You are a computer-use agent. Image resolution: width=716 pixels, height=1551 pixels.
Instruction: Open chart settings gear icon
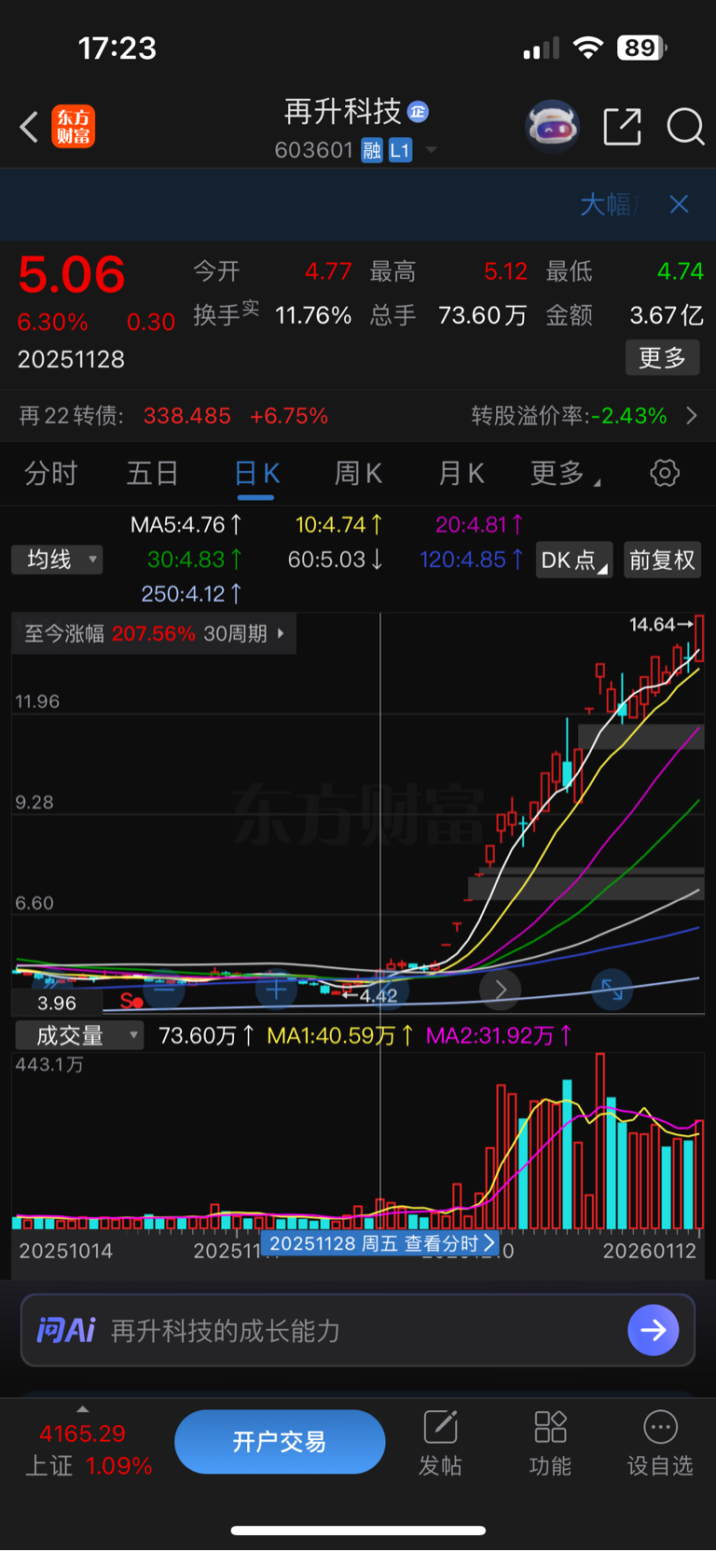coord(665,473)
